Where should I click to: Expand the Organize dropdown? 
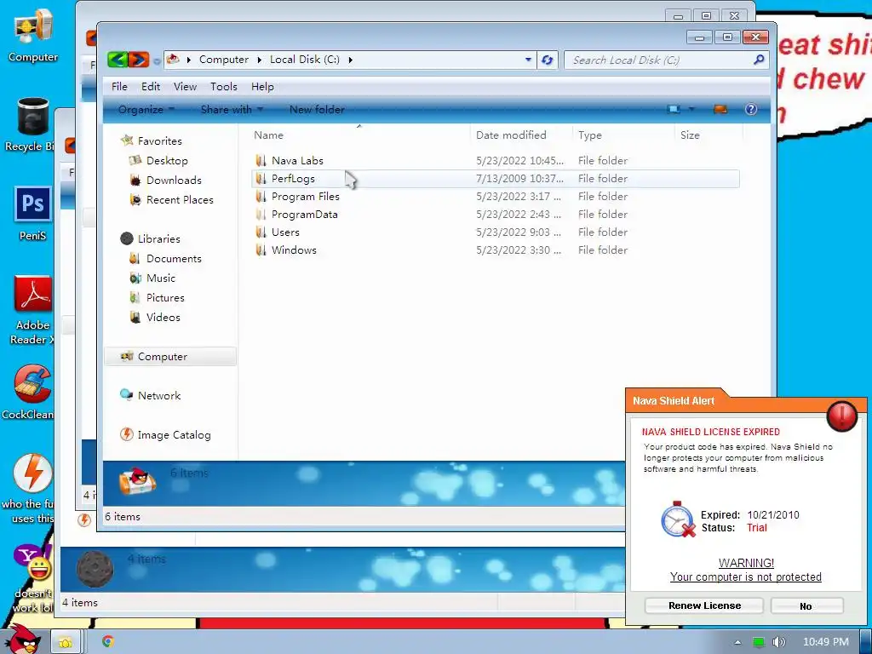tap(146, 110)
